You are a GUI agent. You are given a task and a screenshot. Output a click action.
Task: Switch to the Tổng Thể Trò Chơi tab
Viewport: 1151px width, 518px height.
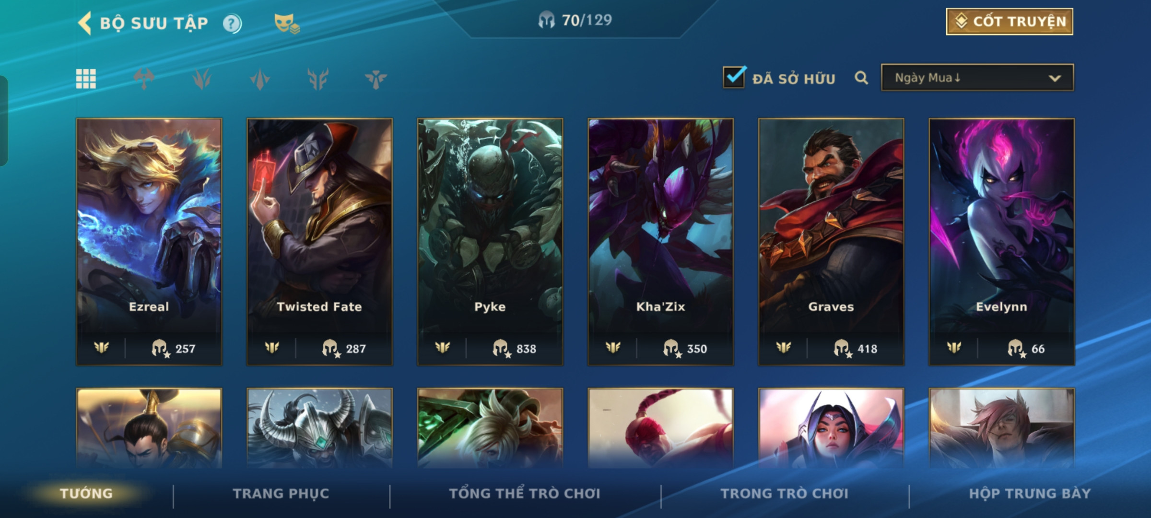coord(525,494)
